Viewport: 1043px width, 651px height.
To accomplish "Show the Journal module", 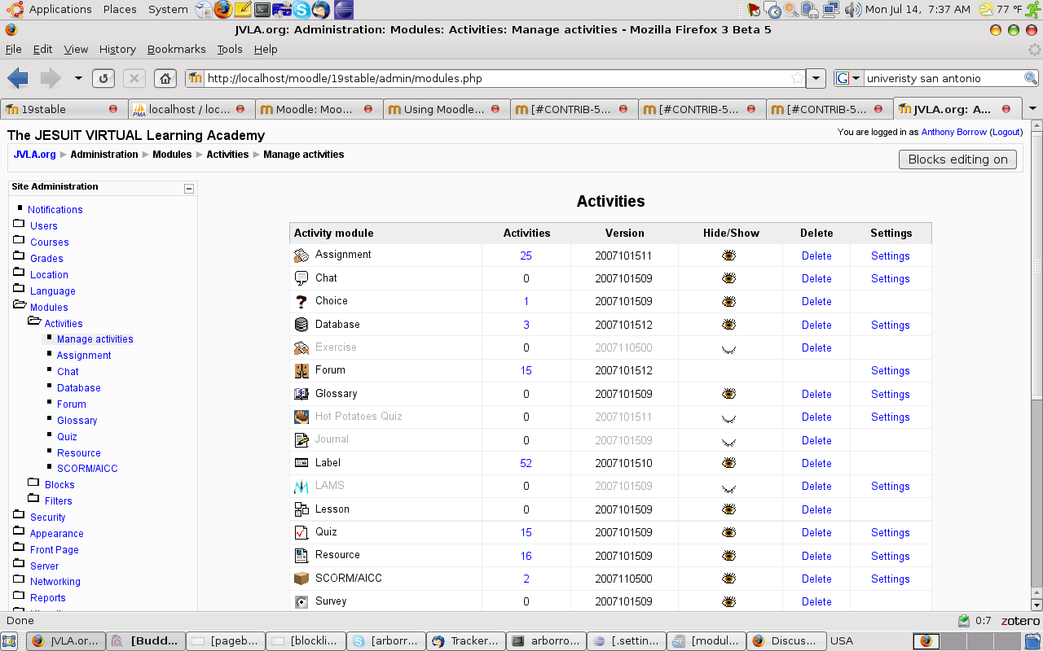I will [728, 441].
